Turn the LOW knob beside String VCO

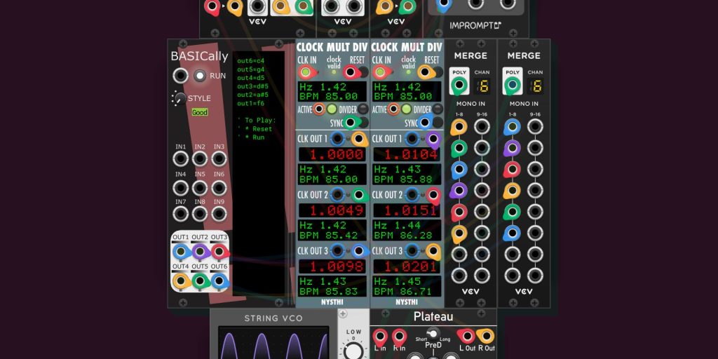pos(353,351)
